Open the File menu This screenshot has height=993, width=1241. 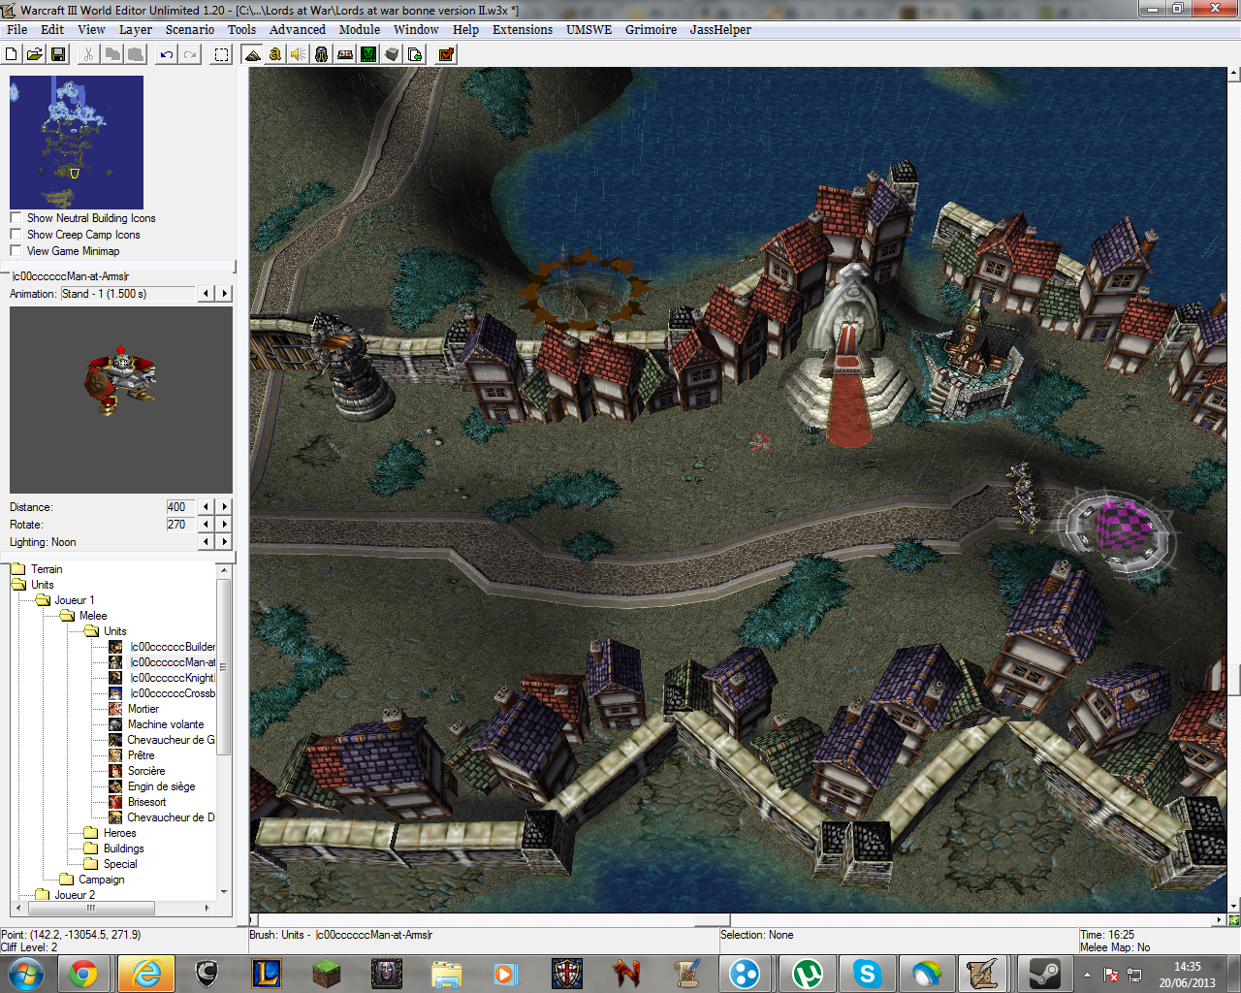(x=16, y=29)
